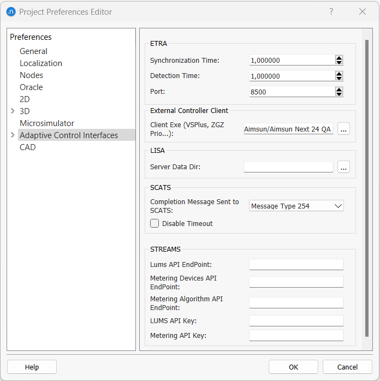Click Synchronization Time value field
Screen dimensions: 380x381
(x=292, y=60)
